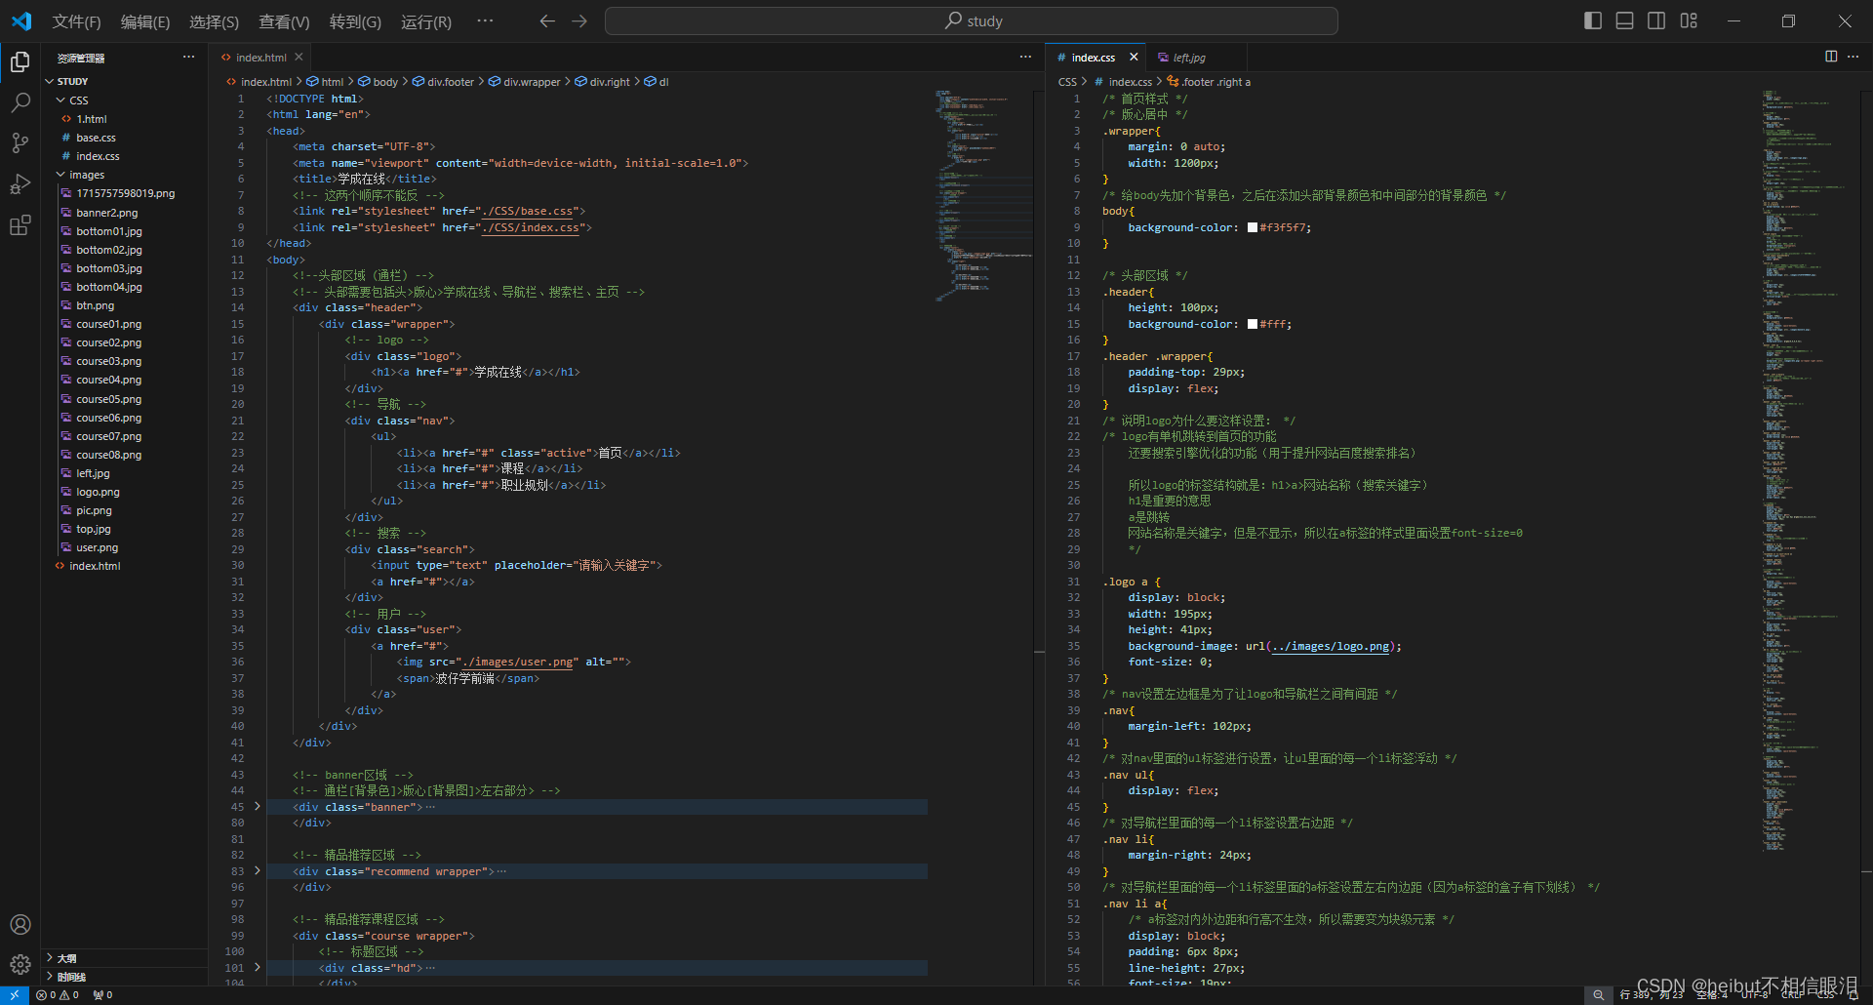Click the #fff color swatch in .header
This screenshot has width=1873, height=1005.
pos(1253,324)
